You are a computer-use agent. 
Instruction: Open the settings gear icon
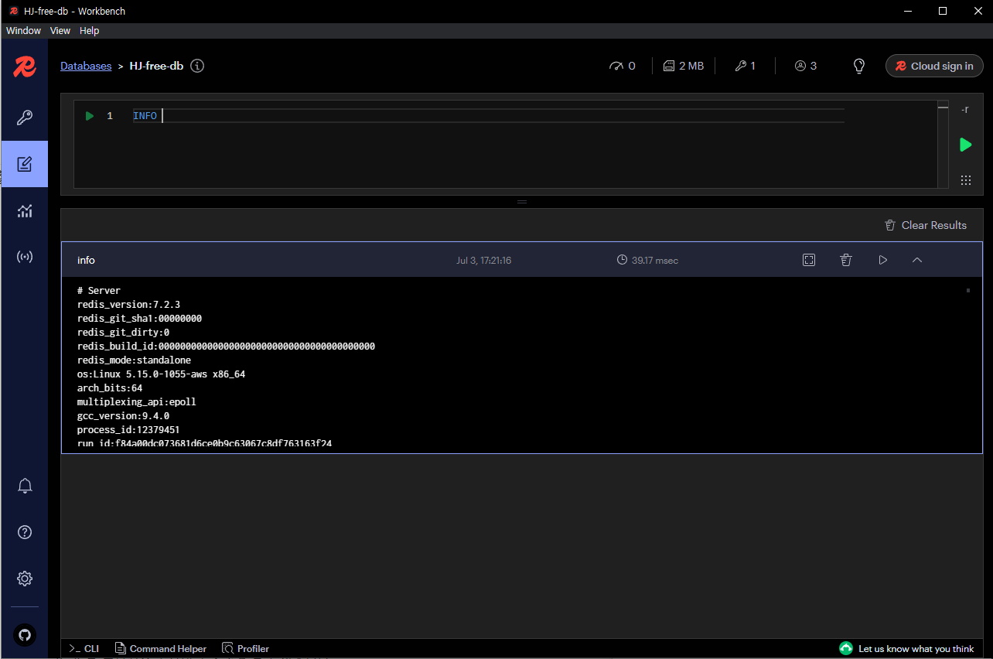click(x=25, y=579)
